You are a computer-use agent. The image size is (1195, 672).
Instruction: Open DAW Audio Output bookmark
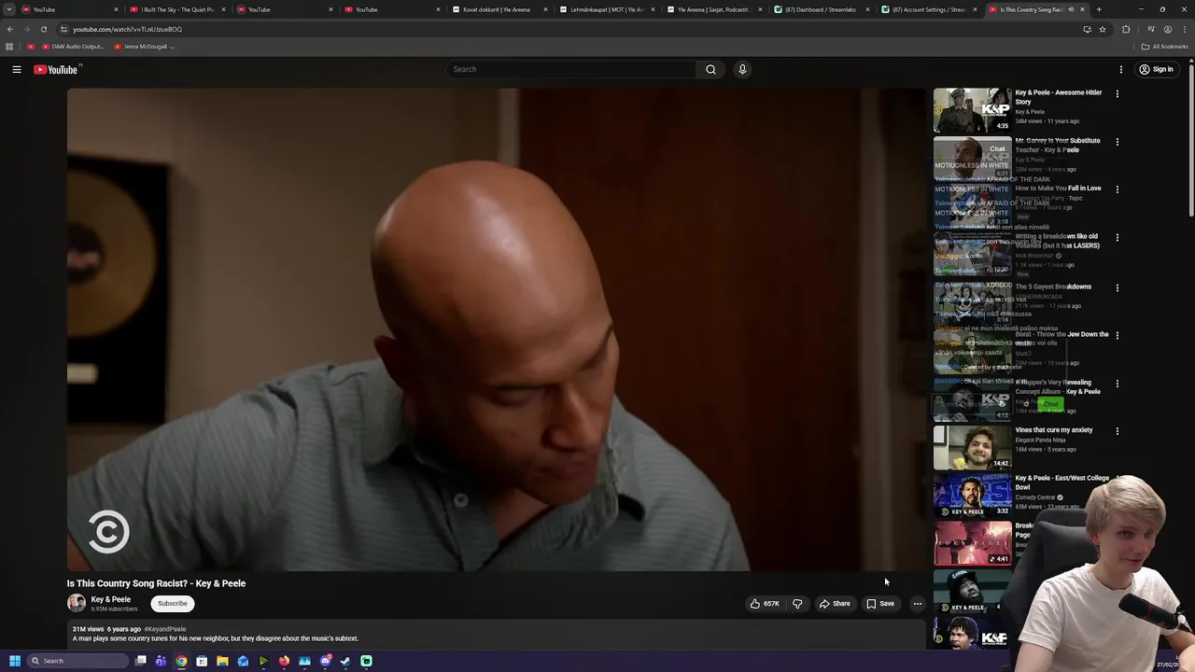point(72,47)
